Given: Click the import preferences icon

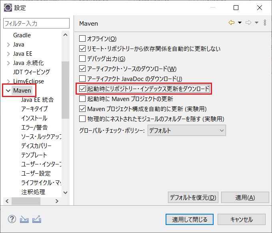Looking at the screenshot, I should (x=24, y=219).
